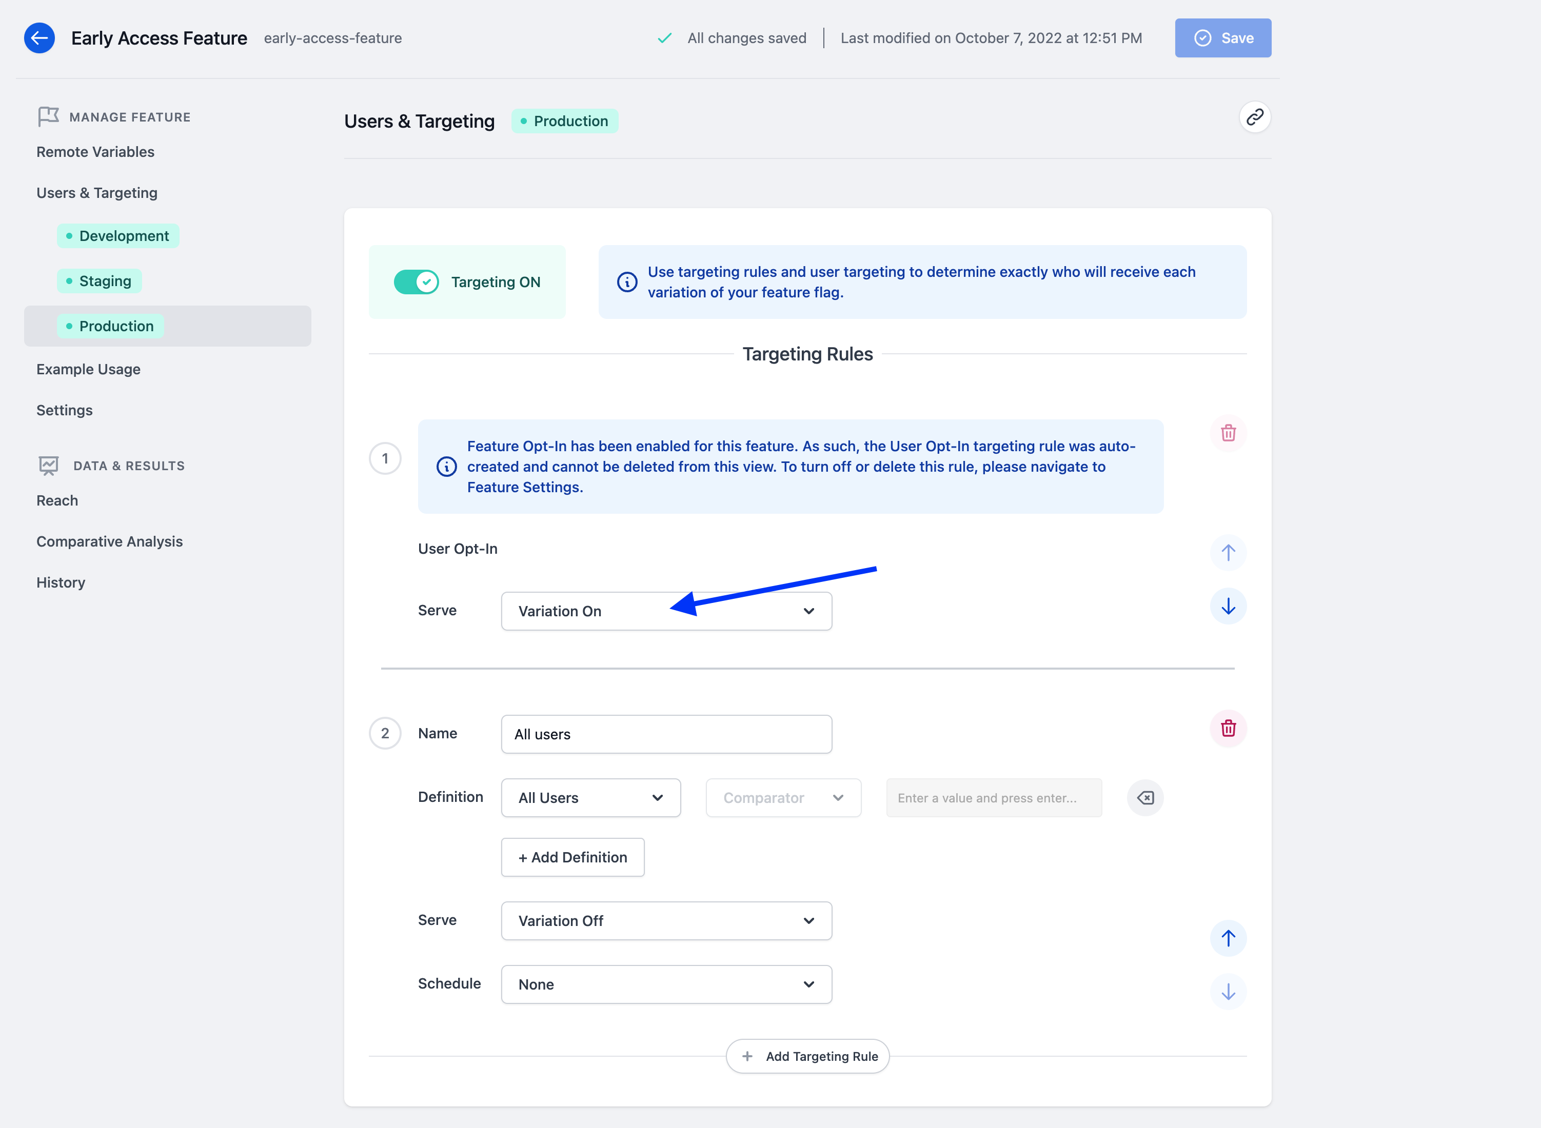Click the move down arrow for User Opt-In
The width and height of the screenshot is (1541, 1128).
click(1228, 605)
